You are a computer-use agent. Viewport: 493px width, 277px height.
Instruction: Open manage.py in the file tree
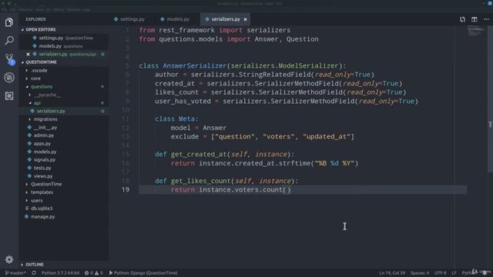(x=43, y=217)
